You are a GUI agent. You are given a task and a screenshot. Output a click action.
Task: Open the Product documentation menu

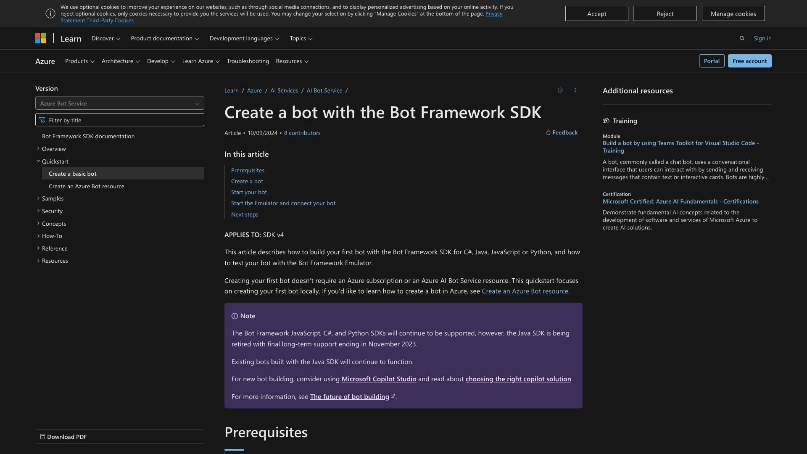tap(165, 38)
